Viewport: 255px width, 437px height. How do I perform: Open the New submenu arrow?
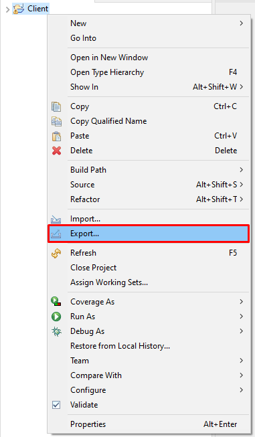coord(242,23)
